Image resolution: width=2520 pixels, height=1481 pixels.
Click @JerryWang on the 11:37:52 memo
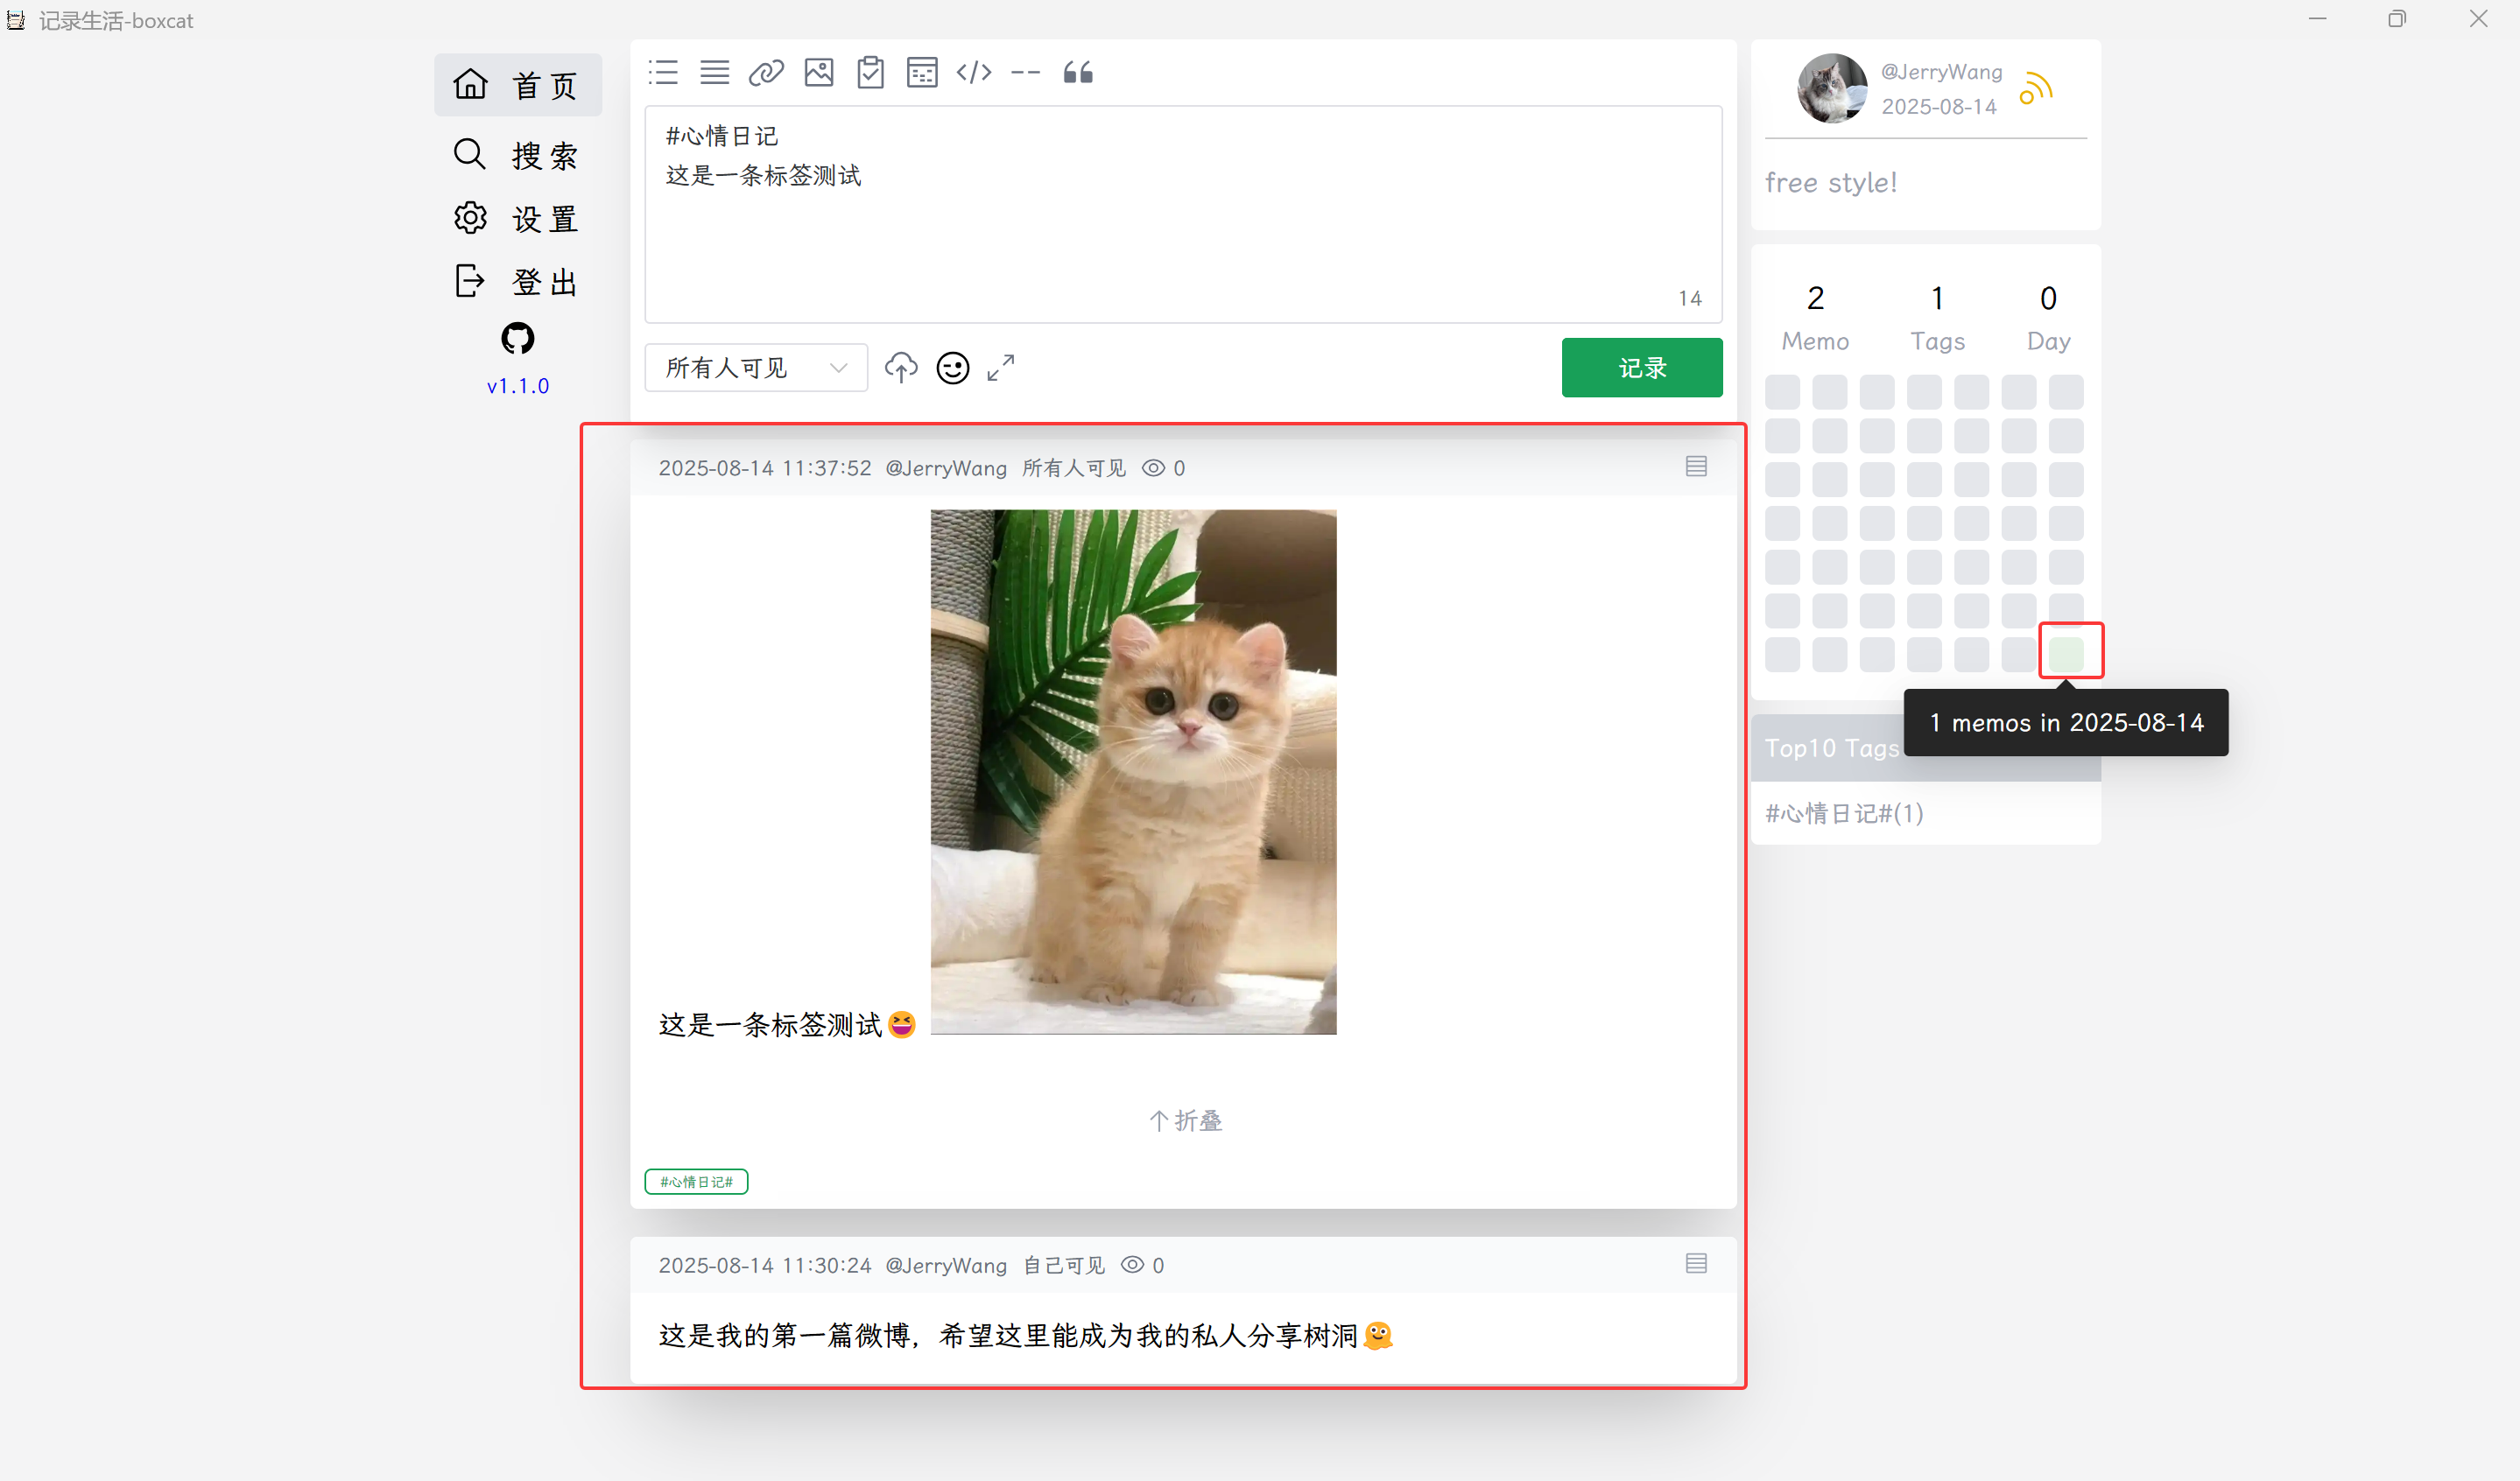[946, 467]
